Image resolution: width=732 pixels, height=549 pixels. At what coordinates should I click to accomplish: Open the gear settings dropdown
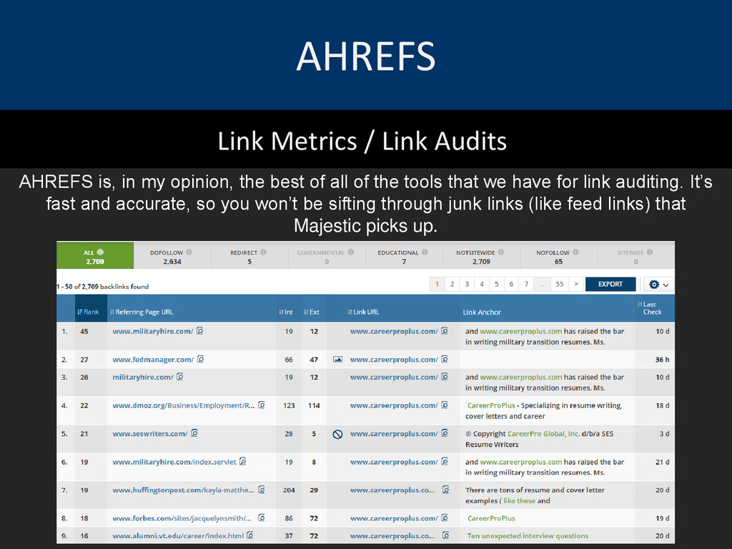(x=658, y=285)
